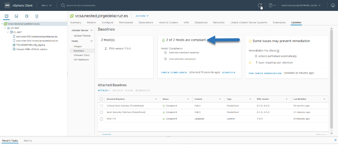Open the Datastores tab
The height and width of the screenshot is (145, 338).
201,22
